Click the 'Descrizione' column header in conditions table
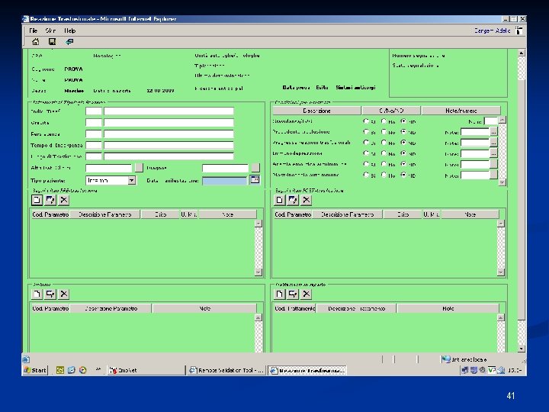The image size is (549, 412). pos(316,111)
